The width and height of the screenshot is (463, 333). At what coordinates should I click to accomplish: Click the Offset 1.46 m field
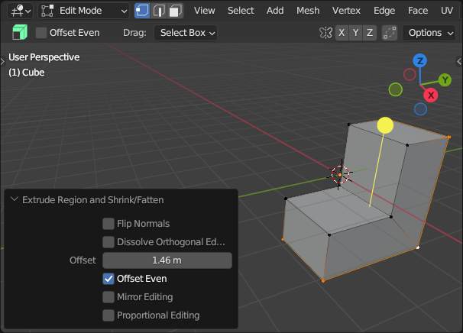pos(167,260)
